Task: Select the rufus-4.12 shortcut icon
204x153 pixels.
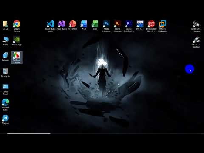Action: [196, 40]
